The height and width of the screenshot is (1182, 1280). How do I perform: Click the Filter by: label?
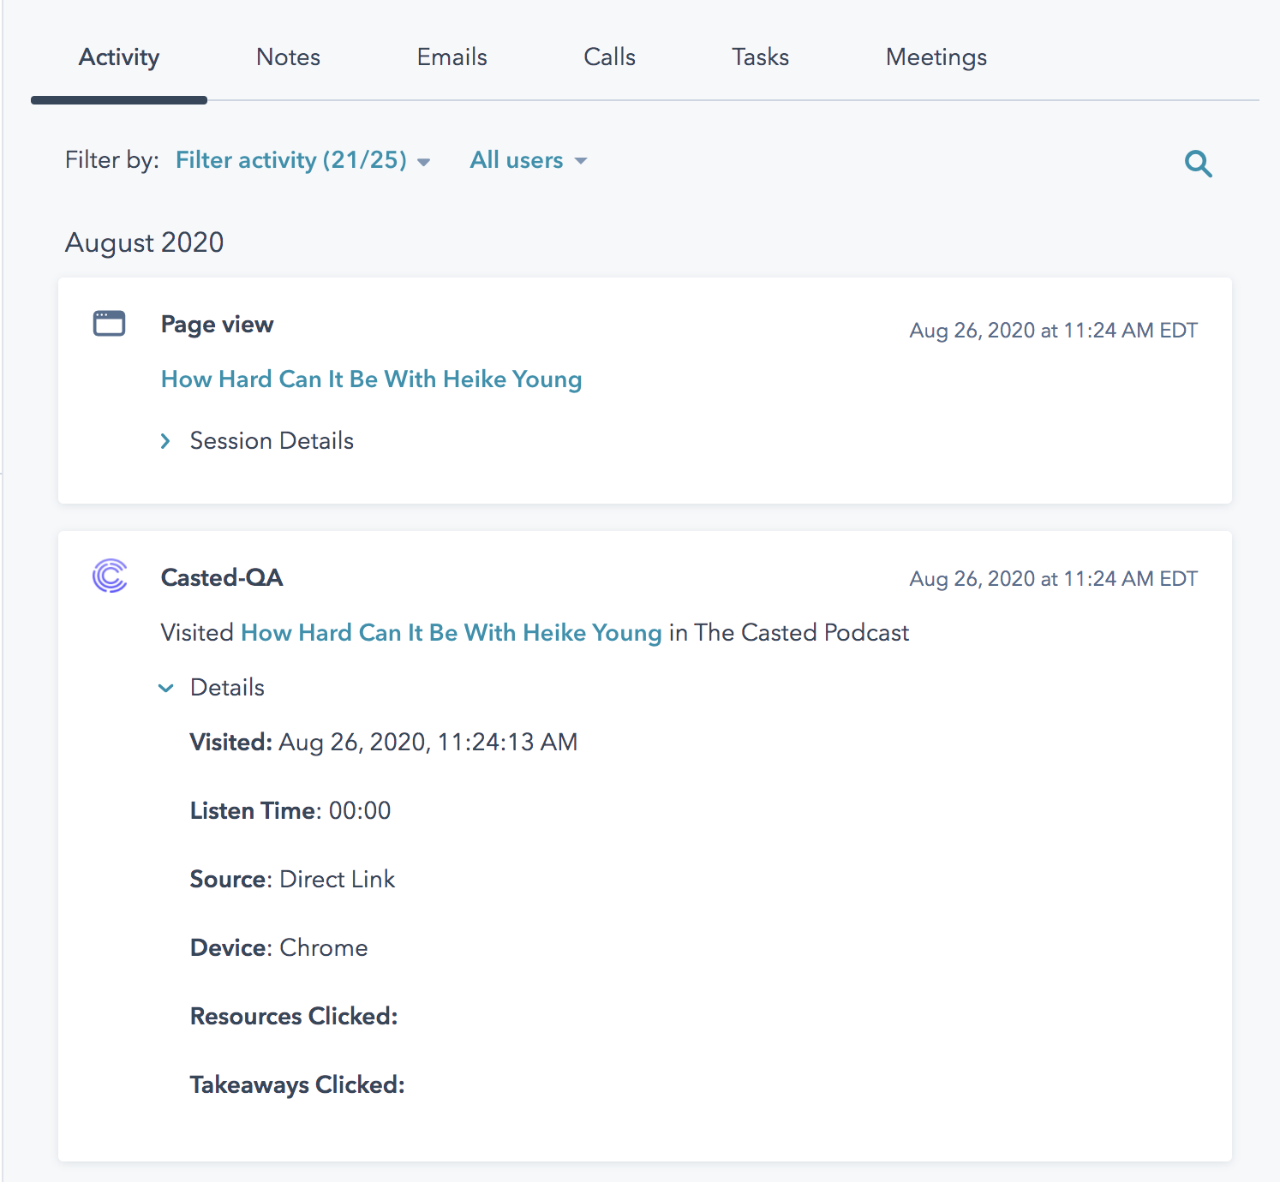coord(112,160)
